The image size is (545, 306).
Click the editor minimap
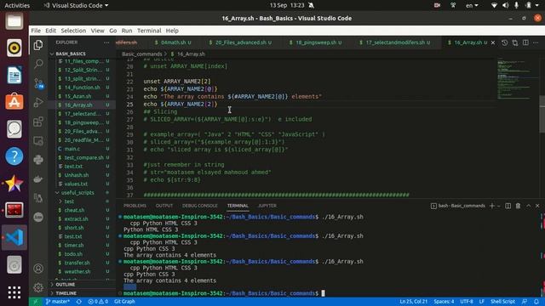pos(516,80)
